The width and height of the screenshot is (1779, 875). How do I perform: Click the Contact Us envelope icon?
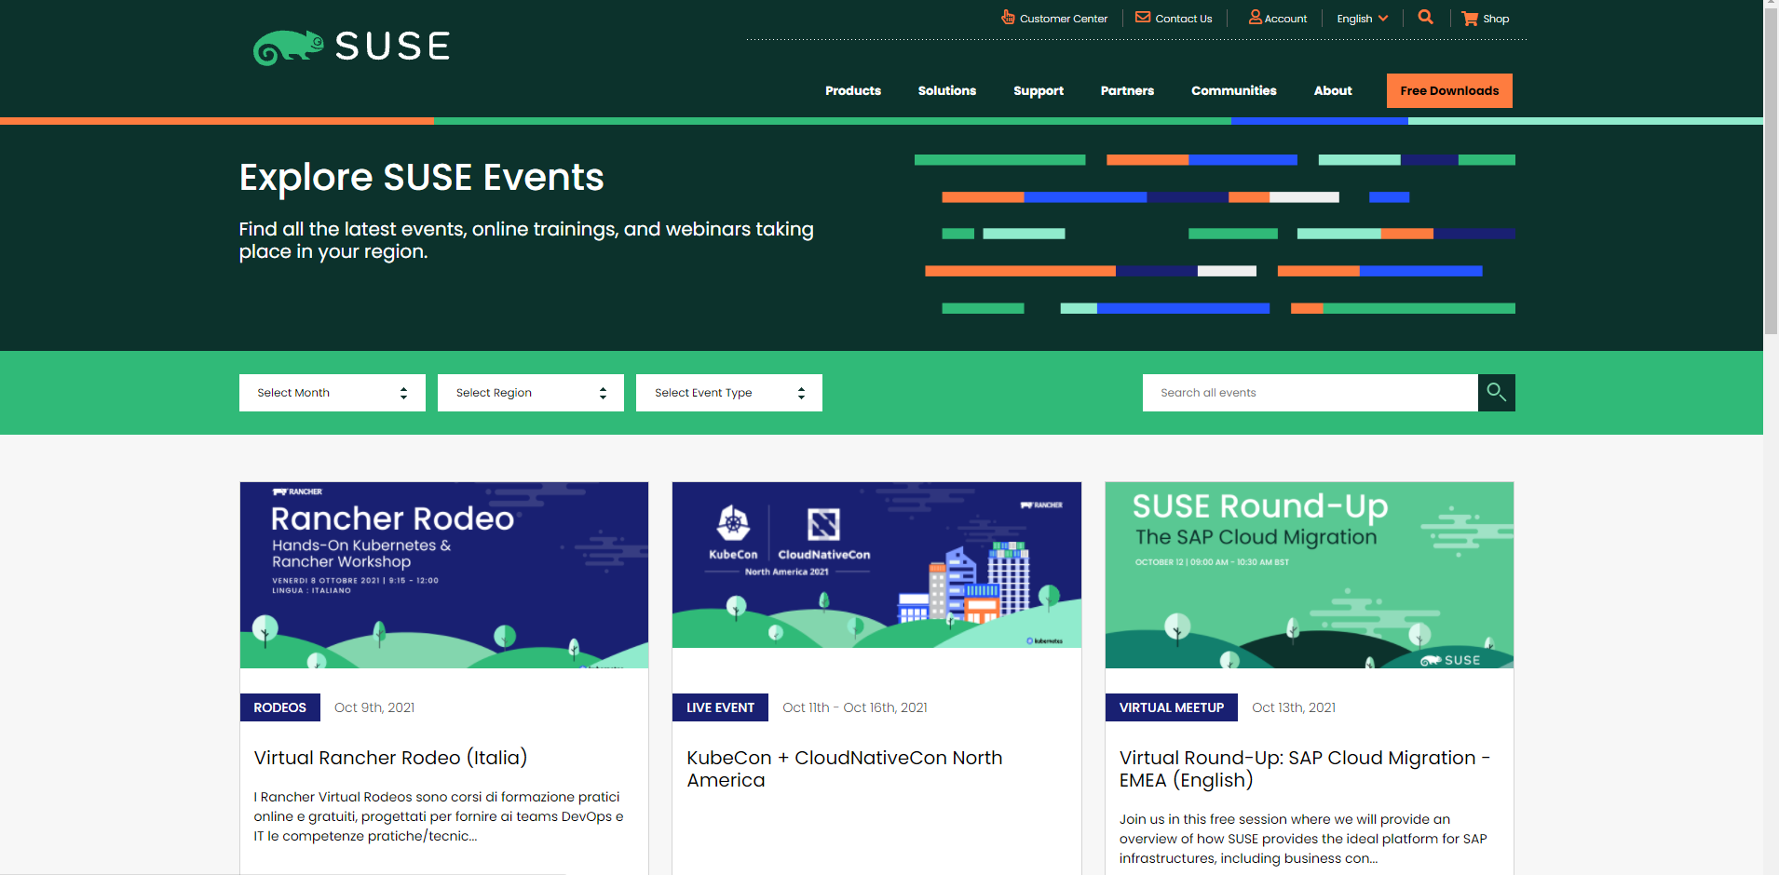click(x=1143, y=17)
